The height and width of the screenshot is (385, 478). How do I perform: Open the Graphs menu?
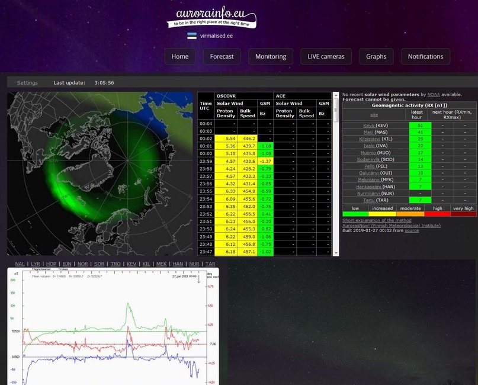pos(376,56)
